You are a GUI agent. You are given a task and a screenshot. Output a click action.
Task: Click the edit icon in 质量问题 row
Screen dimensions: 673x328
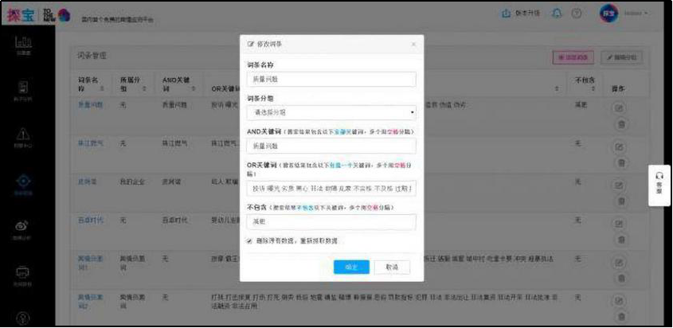[x=620, y=108]
